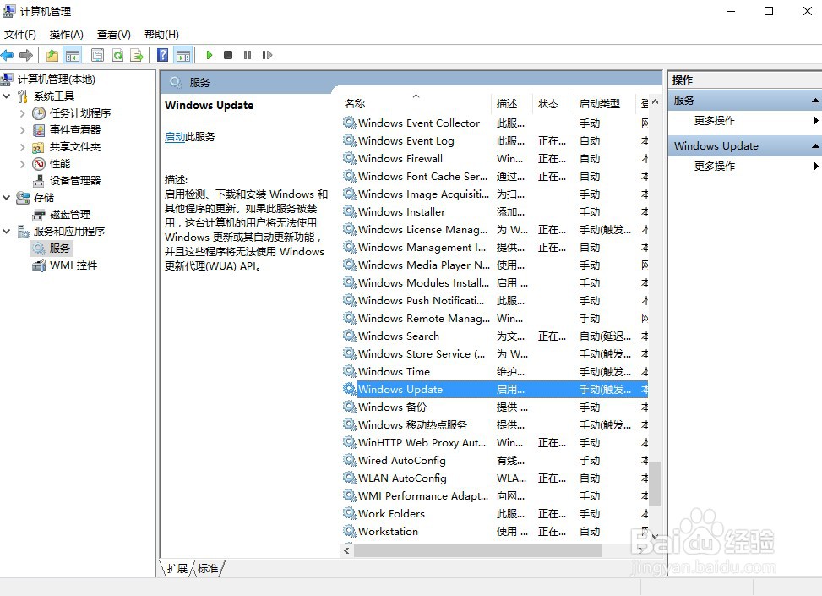Viewport: 822px width, 596px height.
Task: Click the Pause service icon
Action: pyautogui.click(x=248, y=55)
